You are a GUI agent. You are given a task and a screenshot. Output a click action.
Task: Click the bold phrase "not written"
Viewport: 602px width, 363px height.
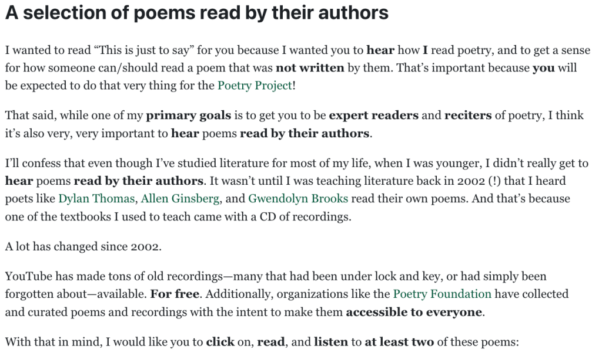click(310, 67)
